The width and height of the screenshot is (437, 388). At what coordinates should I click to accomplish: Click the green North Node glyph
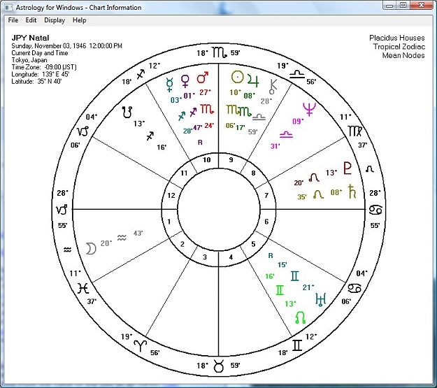(300, 317)
